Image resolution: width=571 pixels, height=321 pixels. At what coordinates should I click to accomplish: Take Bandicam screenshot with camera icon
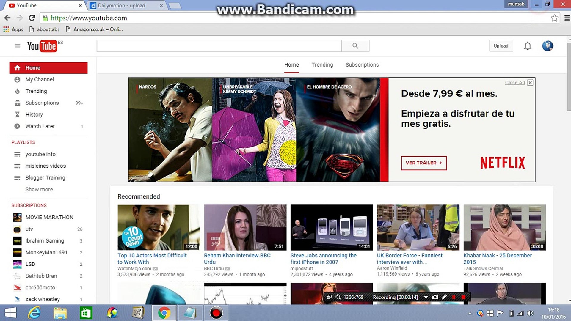point(435,297)
